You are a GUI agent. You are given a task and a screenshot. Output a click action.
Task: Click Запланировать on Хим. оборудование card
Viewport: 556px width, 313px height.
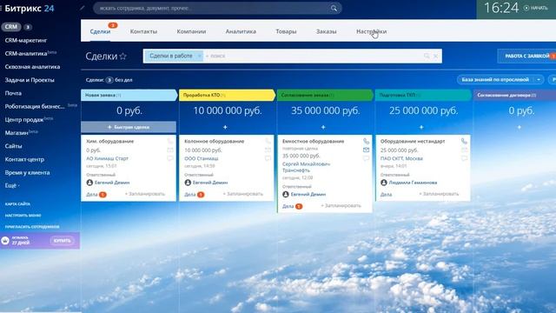pos(145,194)
